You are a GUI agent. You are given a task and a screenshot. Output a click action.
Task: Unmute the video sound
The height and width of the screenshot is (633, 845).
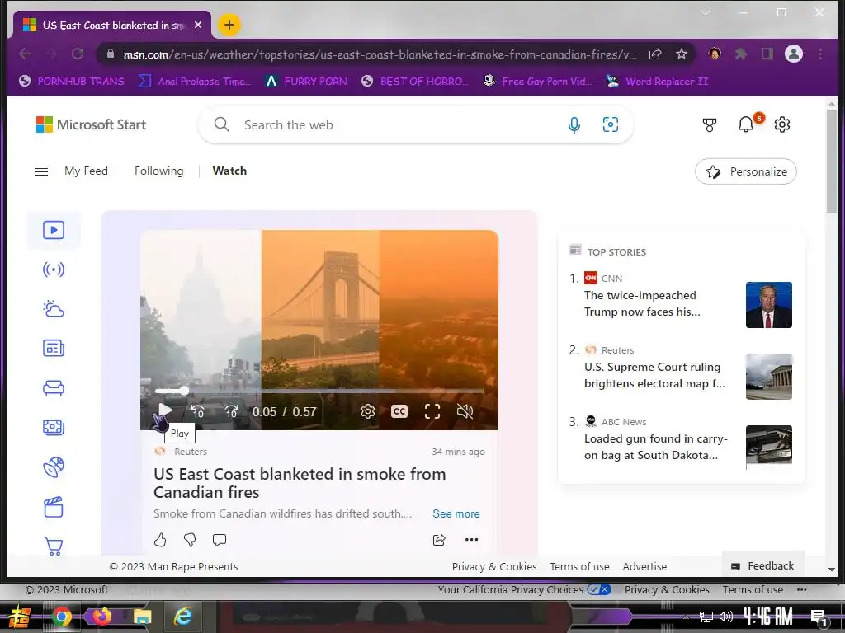(465, 412)
